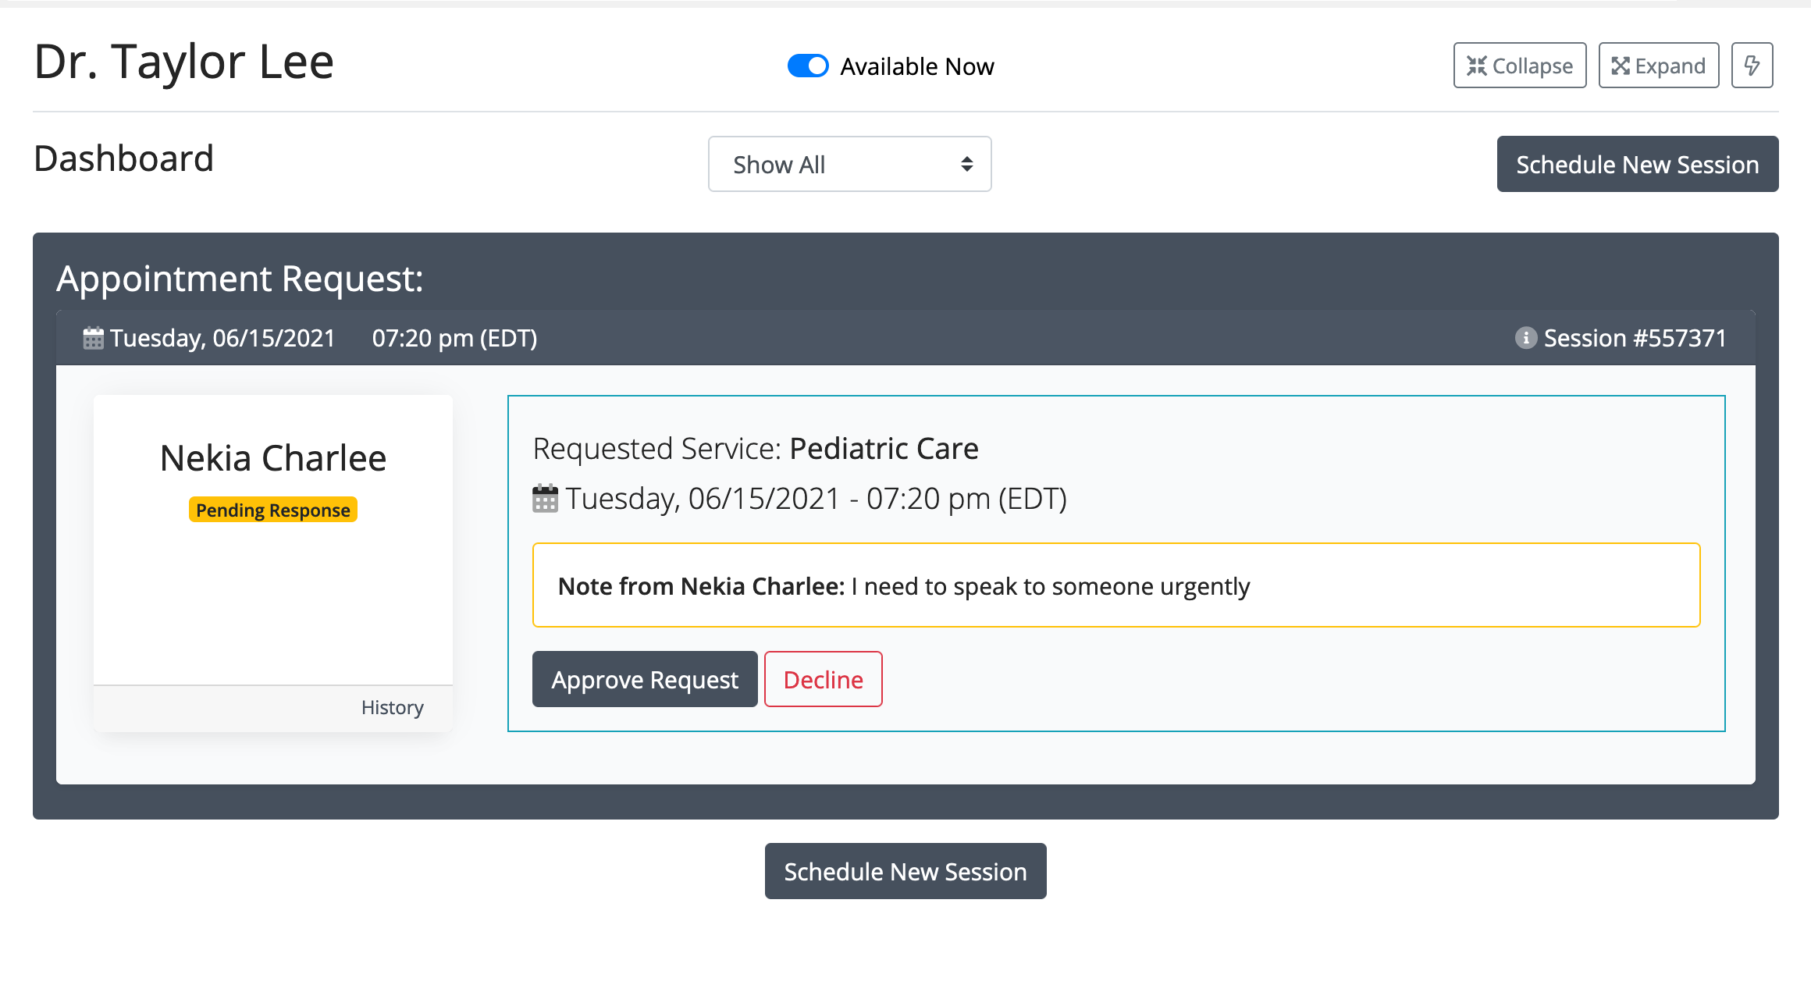
Task: Click the Collapse arrows icon
Action: [1476, 66]
